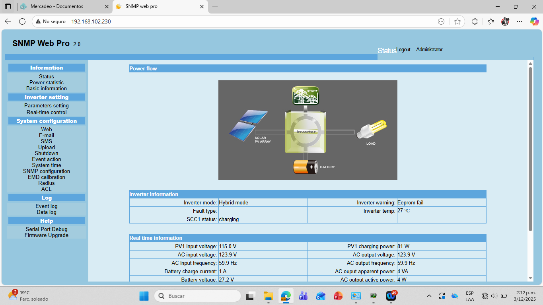
Task: Open the Windows Start menu
Action: tap(144, 296)
